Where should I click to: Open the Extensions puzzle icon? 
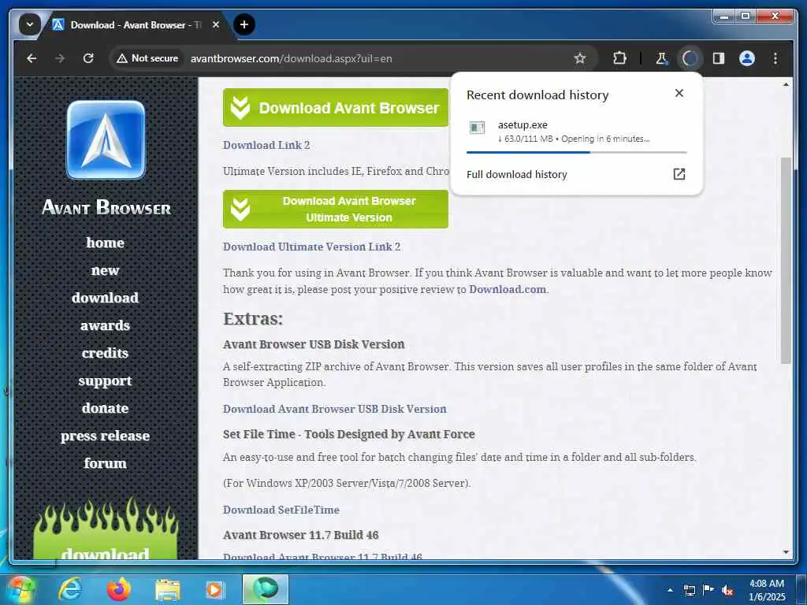[x=619, y=58]
